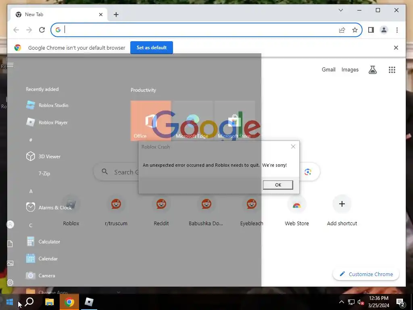Go forward in Chrome
Screen dimensions: 413x310
(29, 30)
